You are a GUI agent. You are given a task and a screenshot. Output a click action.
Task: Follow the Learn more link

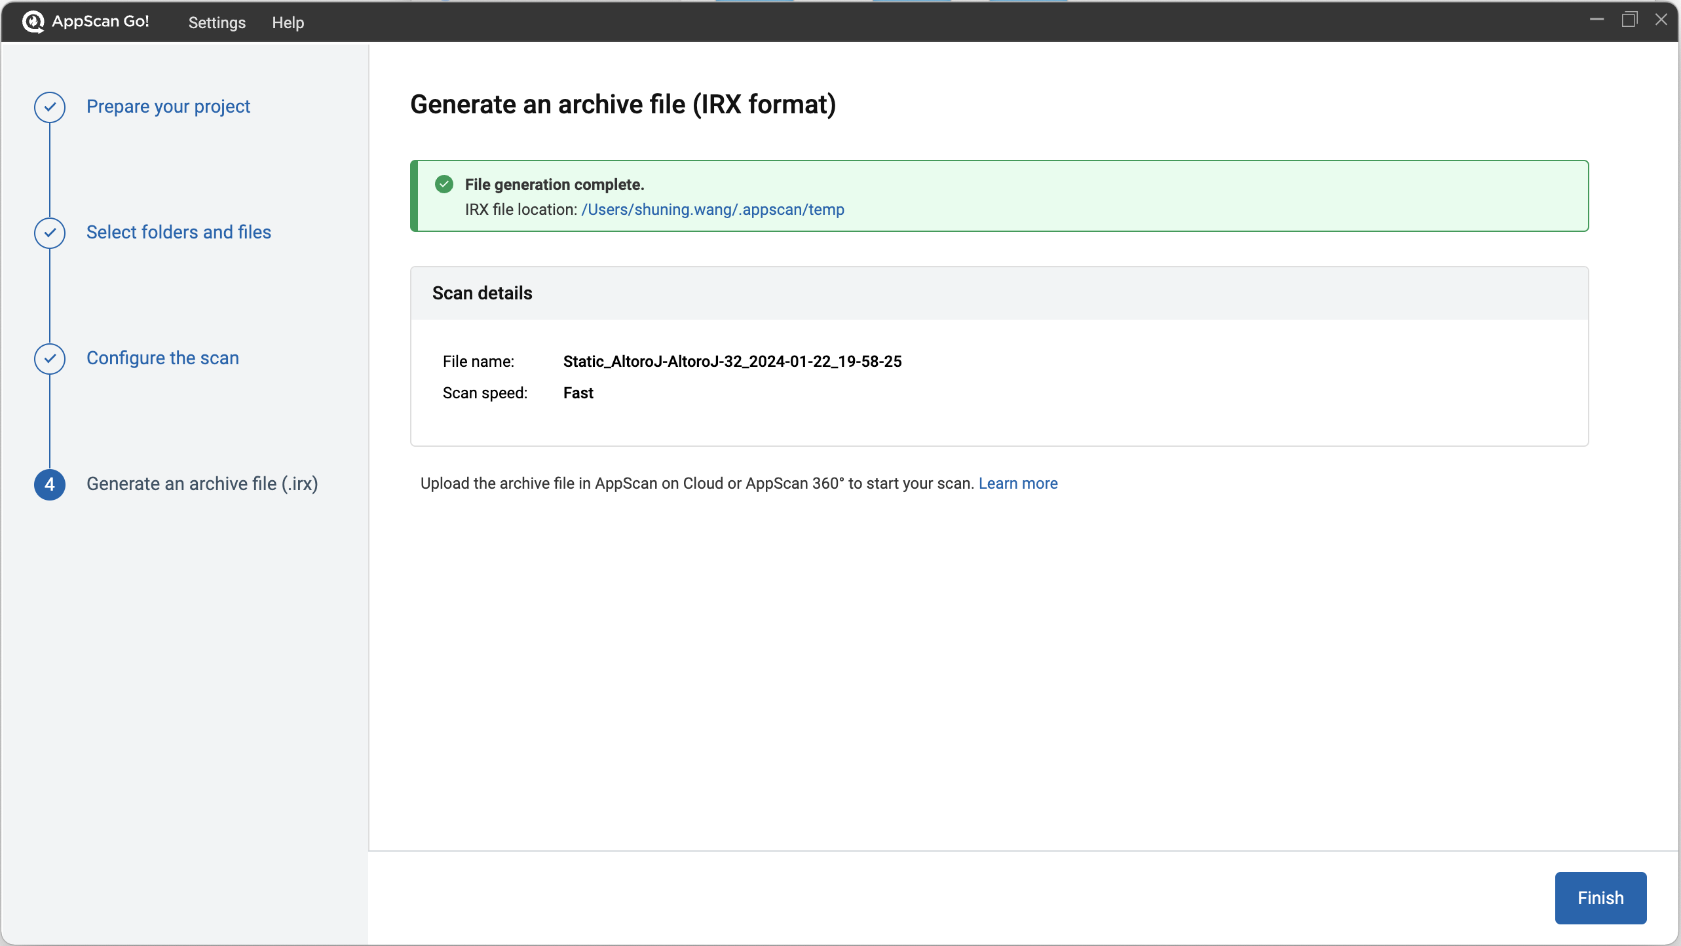click(1018, 483)
